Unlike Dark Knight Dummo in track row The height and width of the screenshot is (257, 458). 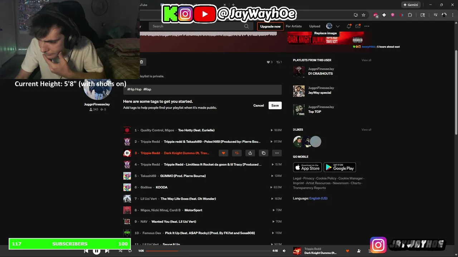[x=223, y=153]
